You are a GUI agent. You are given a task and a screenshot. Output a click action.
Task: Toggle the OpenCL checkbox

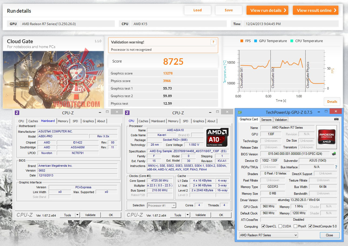pyautogui.click(x=263, y=226)
